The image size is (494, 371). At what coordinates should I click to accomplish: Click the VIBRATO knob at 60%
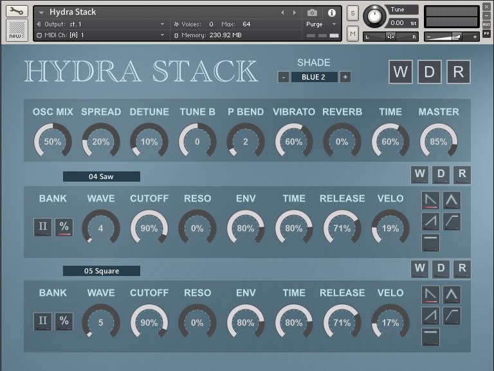[293, 141]
